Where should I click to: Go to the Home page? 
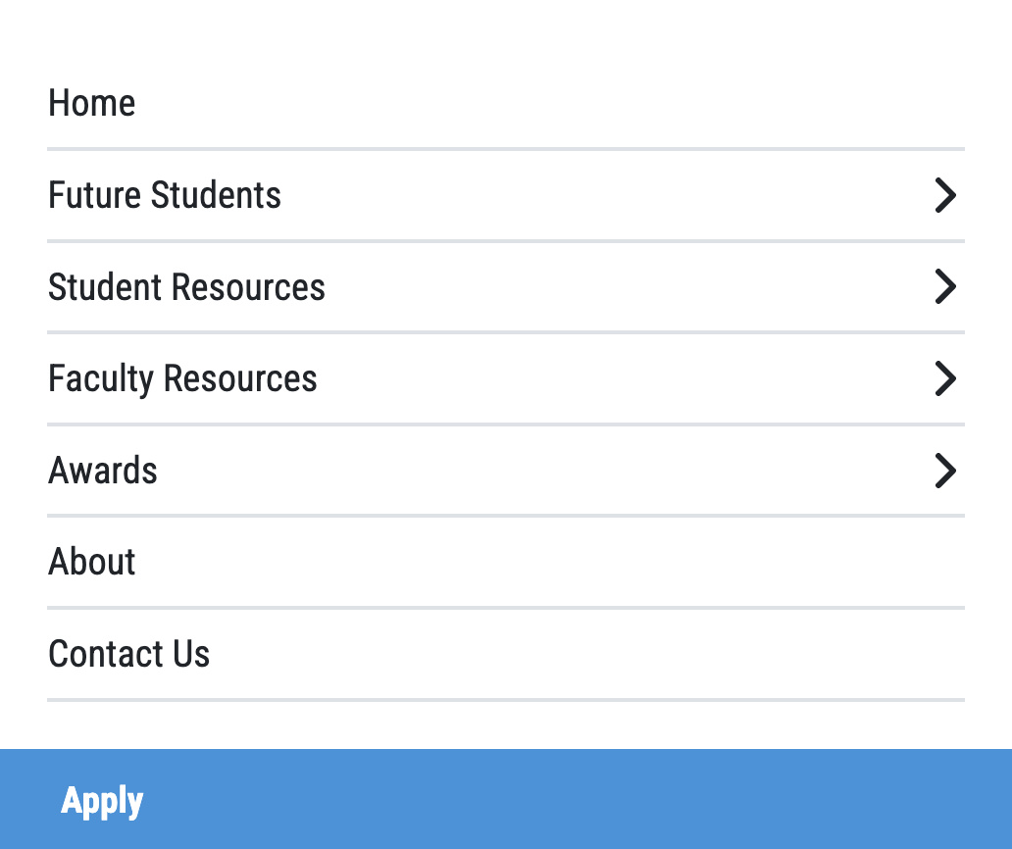(x=92, y=103)
